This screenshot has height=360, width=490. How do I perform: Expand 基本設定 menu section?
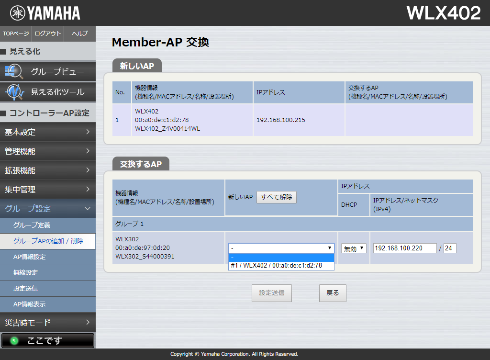click(x=48, y=132)
